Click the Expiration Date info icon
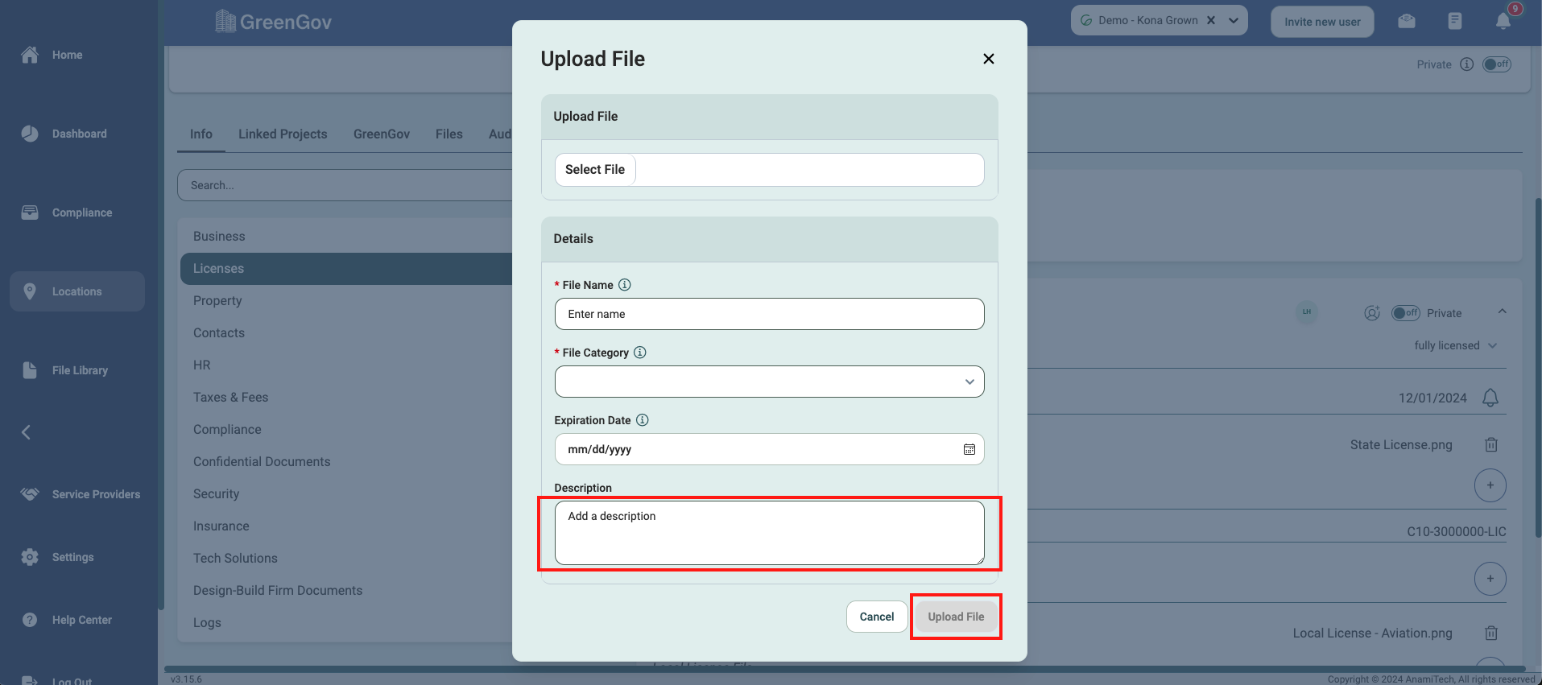Screen dimensions: 1542x685 643,420
